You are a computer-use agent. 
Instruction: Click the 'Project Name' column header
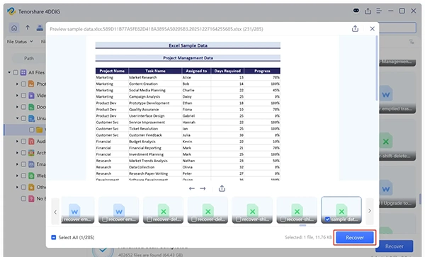pyautogui.click(x=112, y=71)
